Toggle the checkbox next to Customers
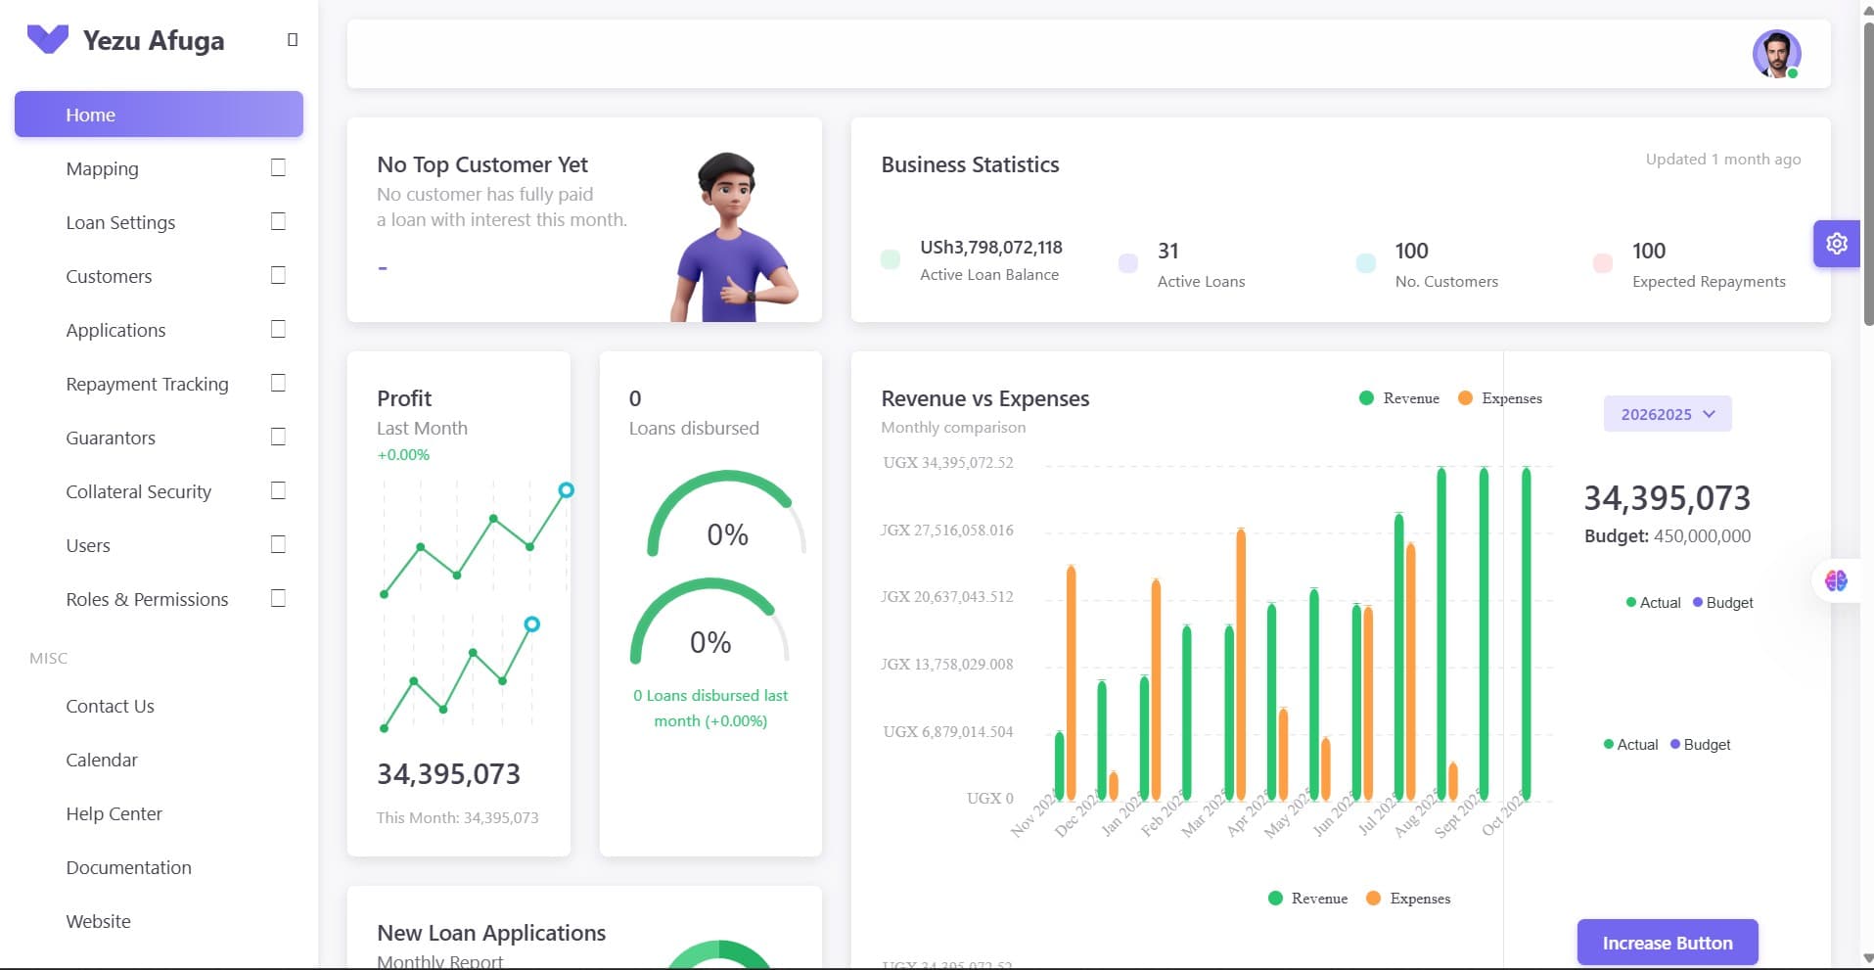1874x970 pixels. point(278,275)
